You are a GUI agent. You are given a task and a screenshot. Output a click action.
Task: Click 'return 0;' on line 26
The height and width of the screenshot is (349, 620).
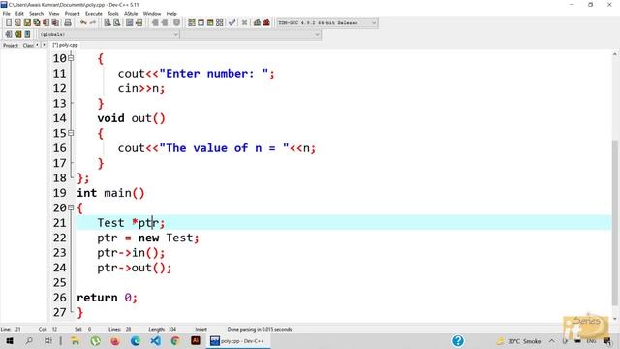pyautogui.click(x=107, y=298)
